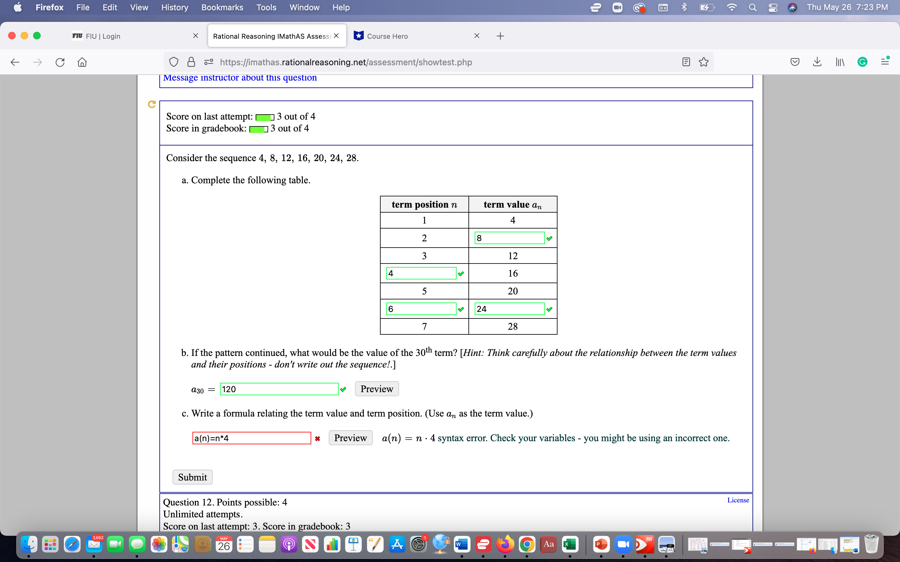Open the Firefox application menu

[886, 62]
